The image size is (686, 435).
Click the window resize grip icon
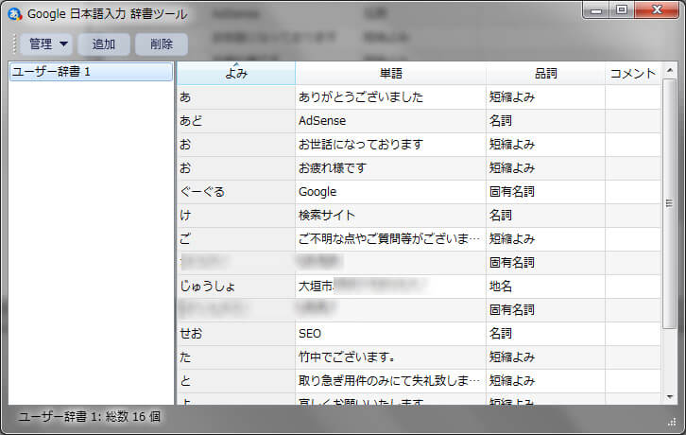pyautogui.click(x=672, y=422)
